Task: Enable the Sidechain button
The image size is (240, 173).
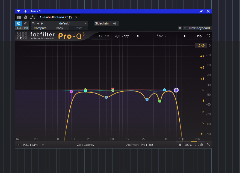Action: [102, 23]
